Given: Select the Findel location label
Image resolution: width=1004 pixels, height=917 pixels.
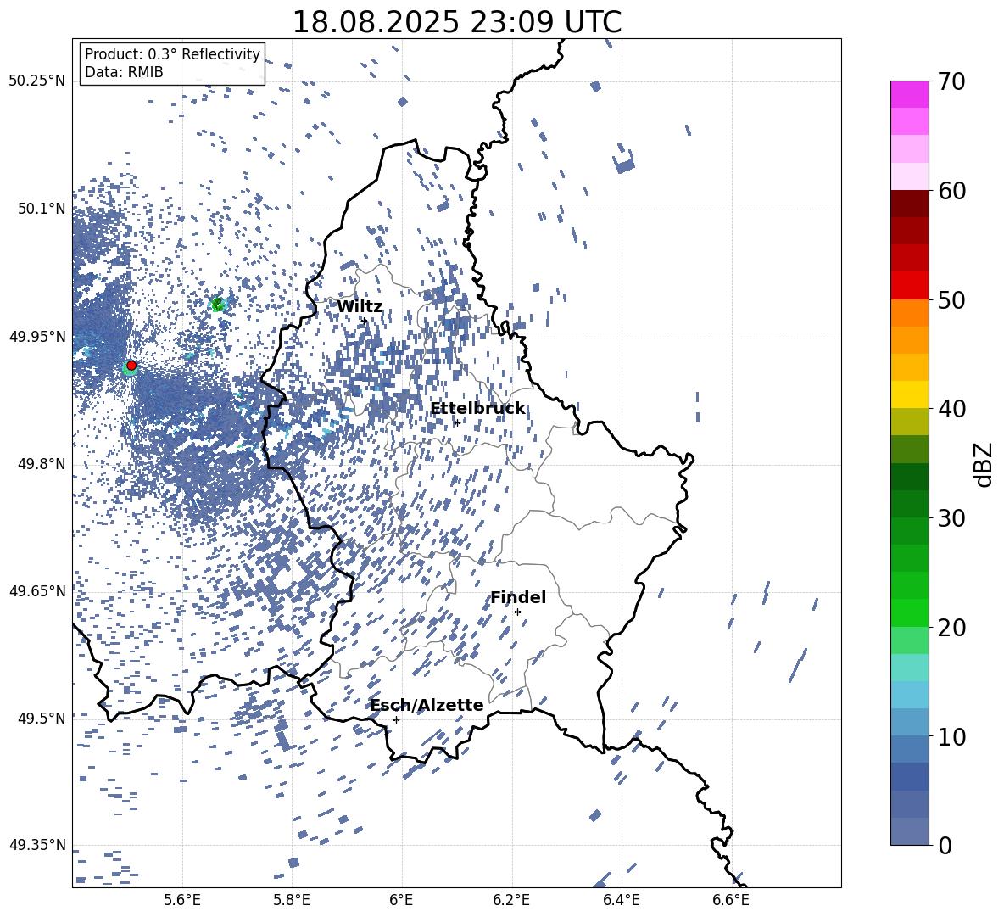Looking at the screenshot, I should (x=518, y=597).
